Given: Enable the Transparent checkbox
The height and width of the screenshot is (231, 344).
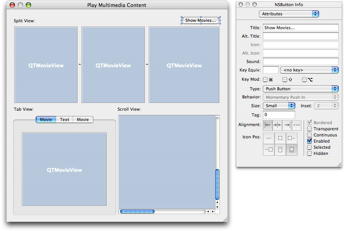Looking at the screenshot, I should point(309,129).
